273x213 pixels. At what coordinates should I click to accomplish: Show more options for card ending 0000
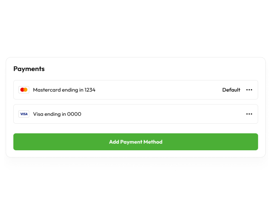point(249,114)
